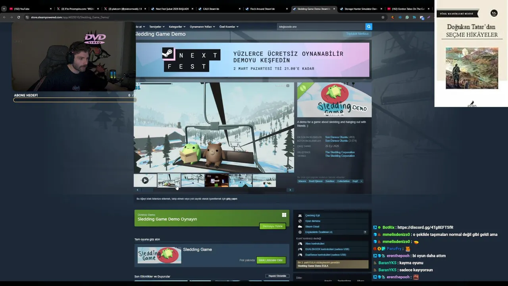
Task: Click the DualSense kontrolcüleri controller icon
Action: (300, 255)
